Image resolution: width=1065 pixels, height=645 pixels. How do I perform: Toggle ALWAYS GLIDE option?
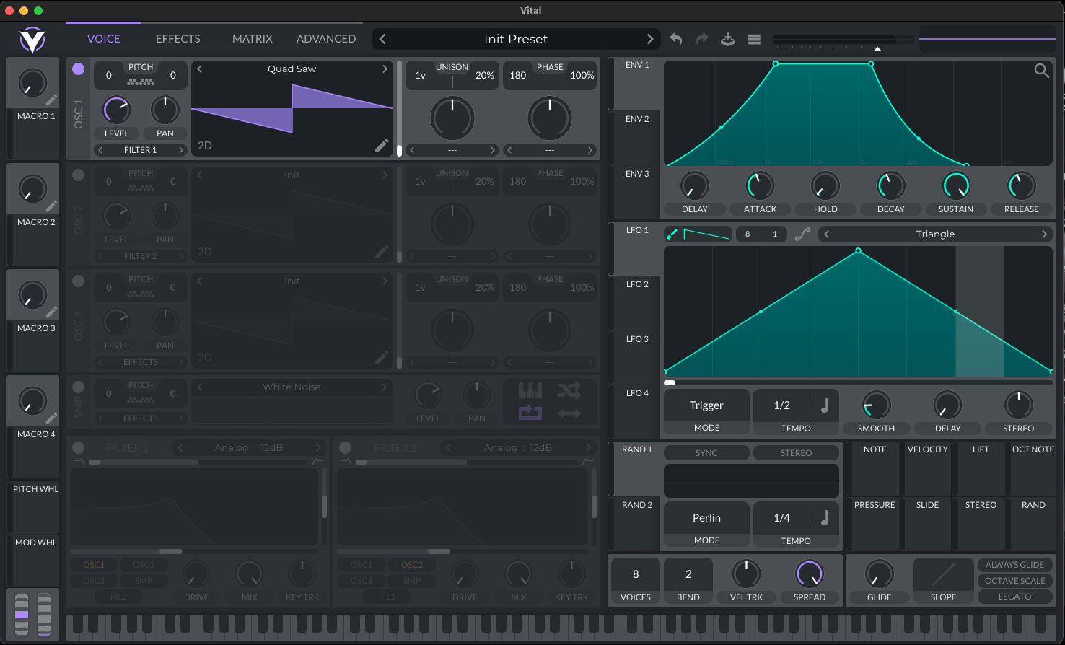(1014, 565)
